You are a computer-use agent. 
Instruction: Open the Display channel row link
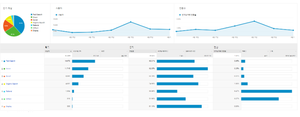(9, 106)
